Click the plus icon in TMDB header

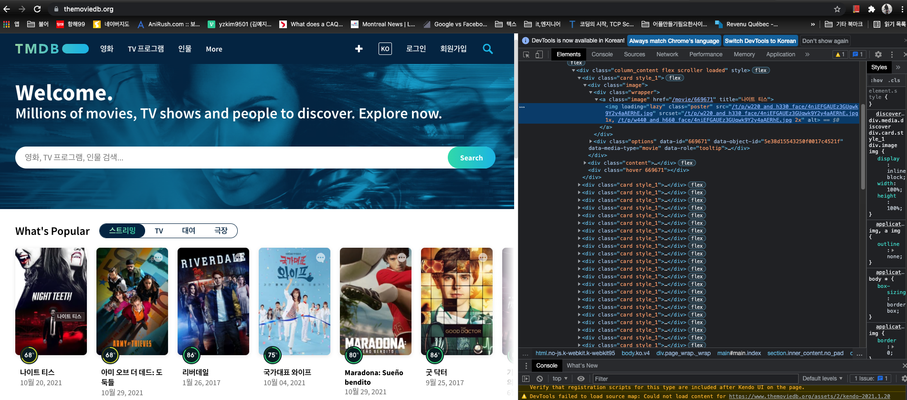(359, 49)
